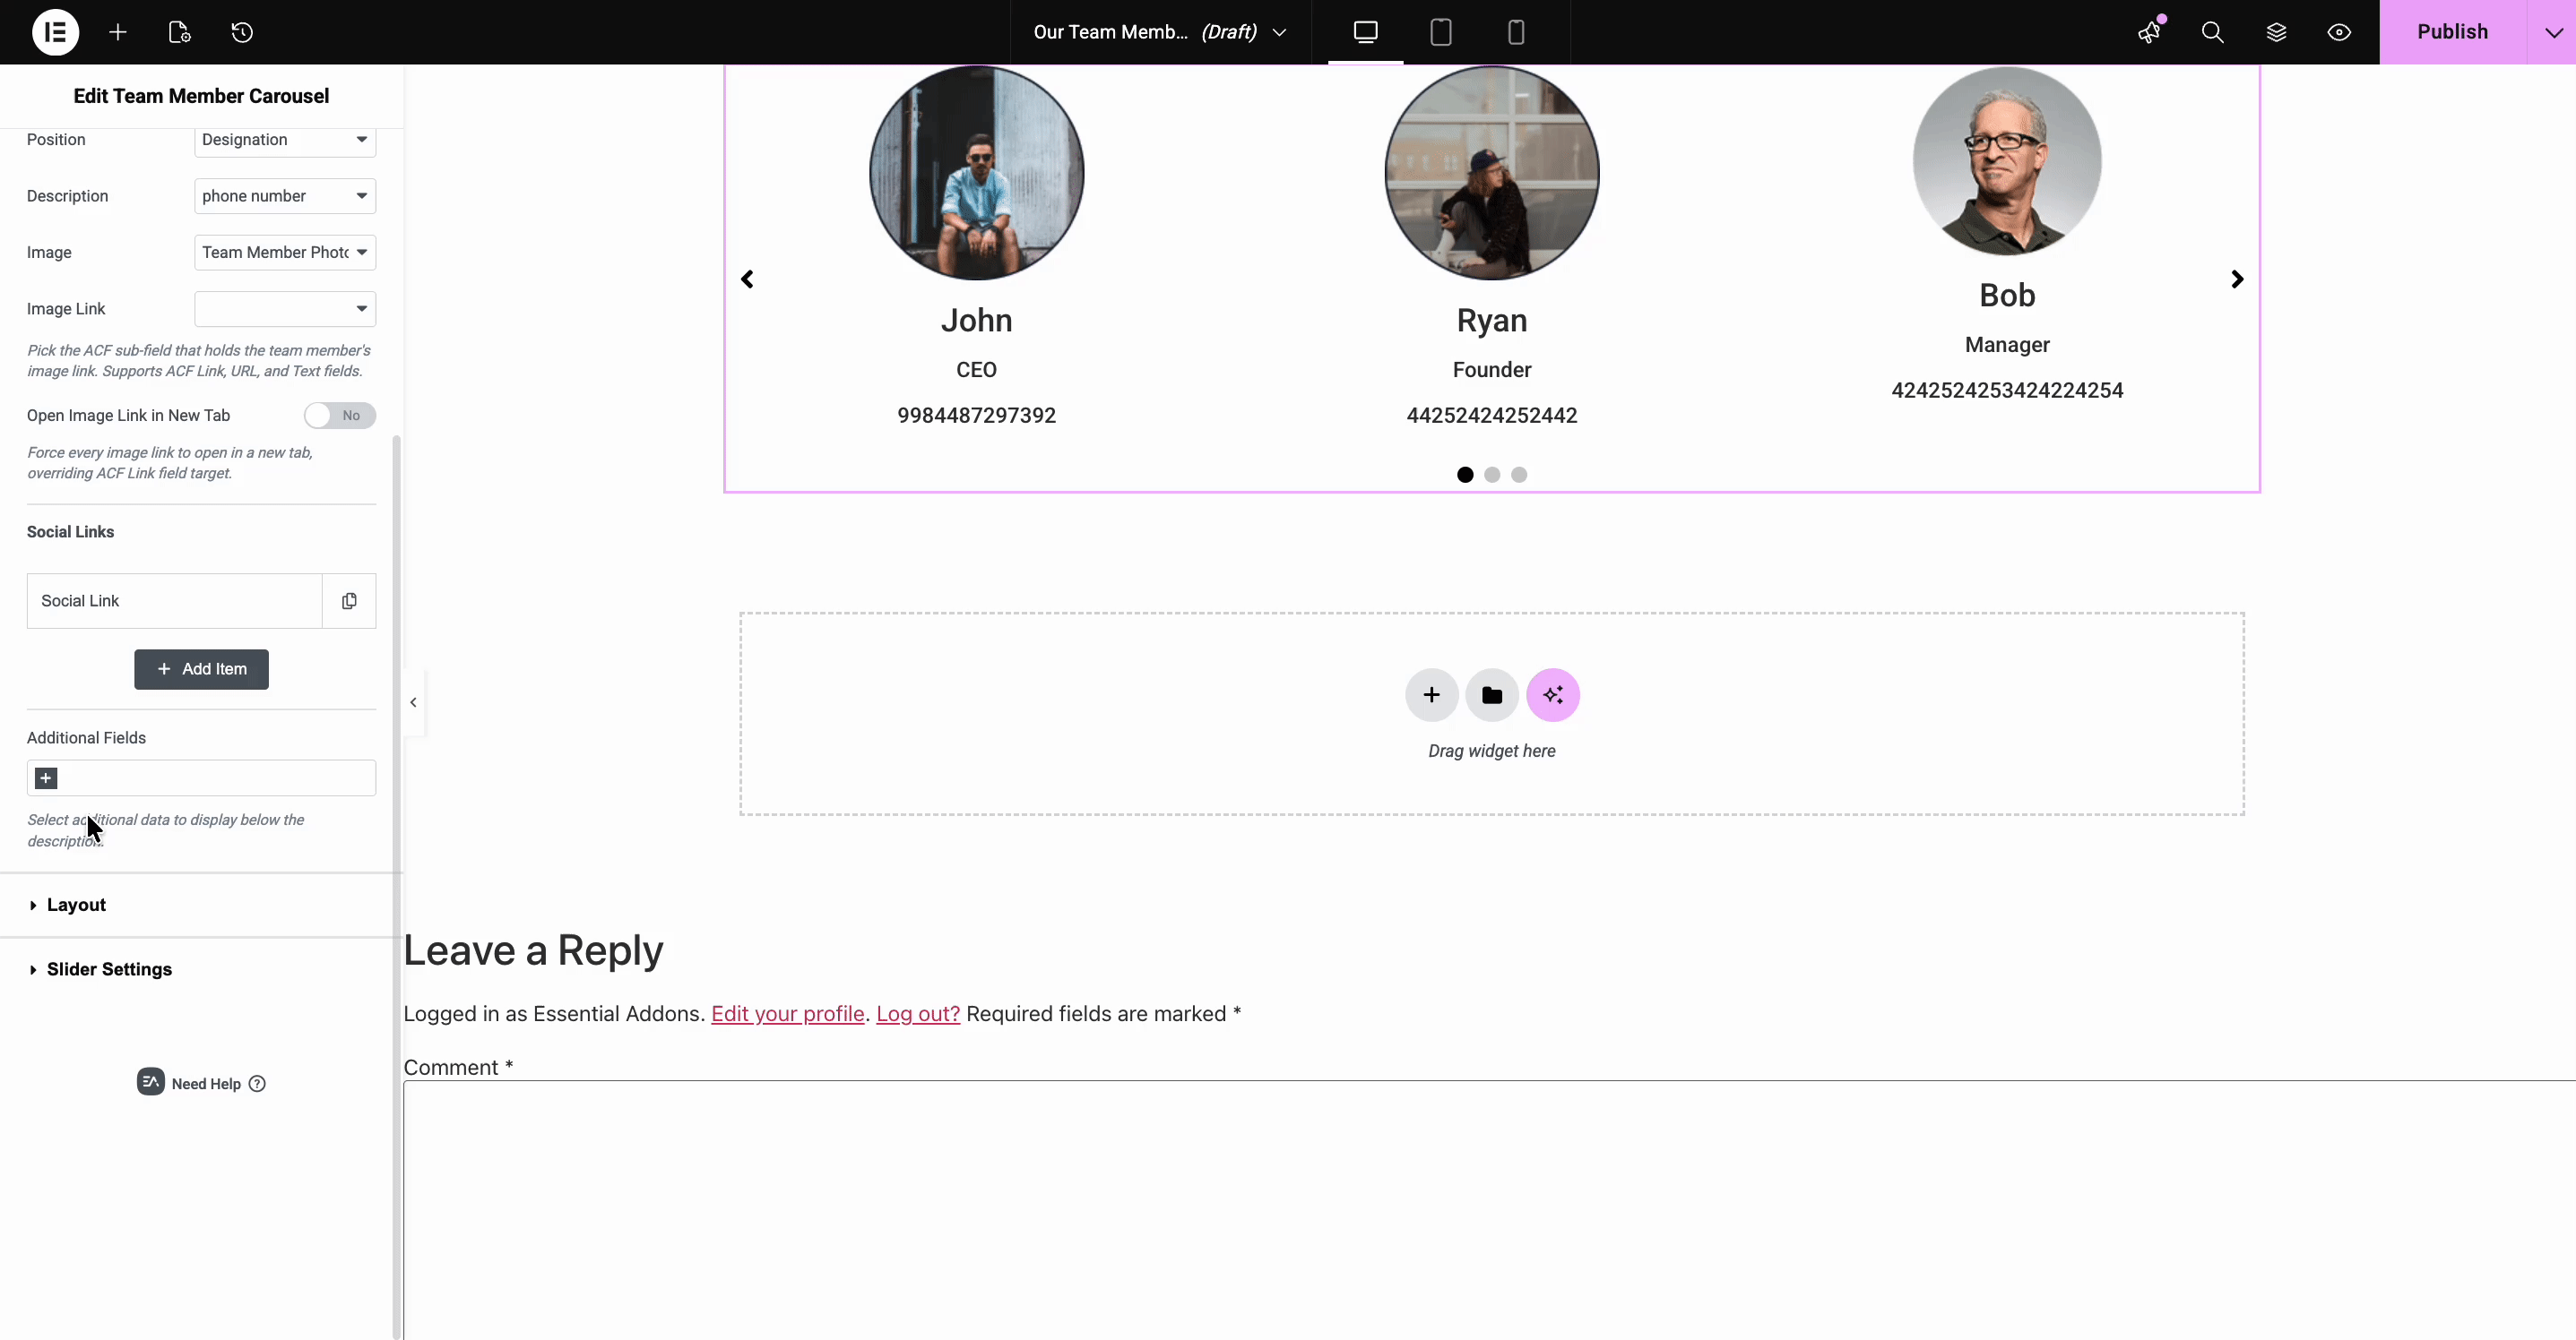Toggle Open Image Link in New Tab
2576x1340 pixels.
pos(340,416)
